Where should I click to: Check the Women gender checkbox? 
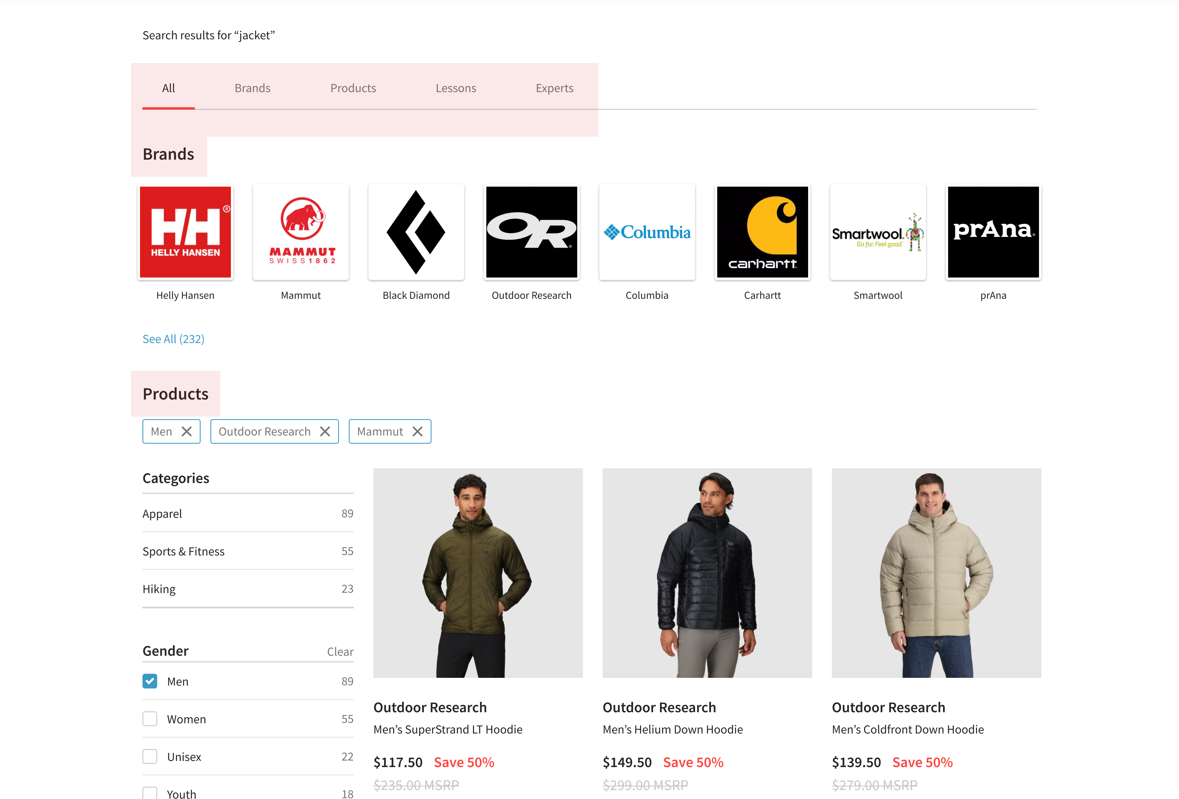150,719
